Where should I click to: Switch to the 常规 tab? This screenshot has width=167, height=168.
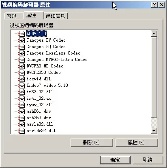tap(12, 16)
